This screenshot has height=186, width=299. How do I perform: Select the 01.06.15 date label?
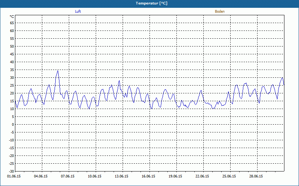(x=14, y=176)
